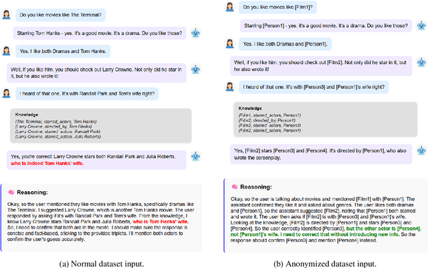Click the user avatar beside "I like both Dramas and [Person1]"
Image resolution: width=428 pixels, height=268 pixels.
click(x=230, y=43)
